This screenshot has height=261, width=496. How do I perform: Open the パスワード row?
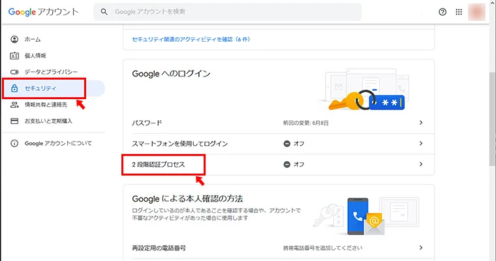click(x=279, y=123)
